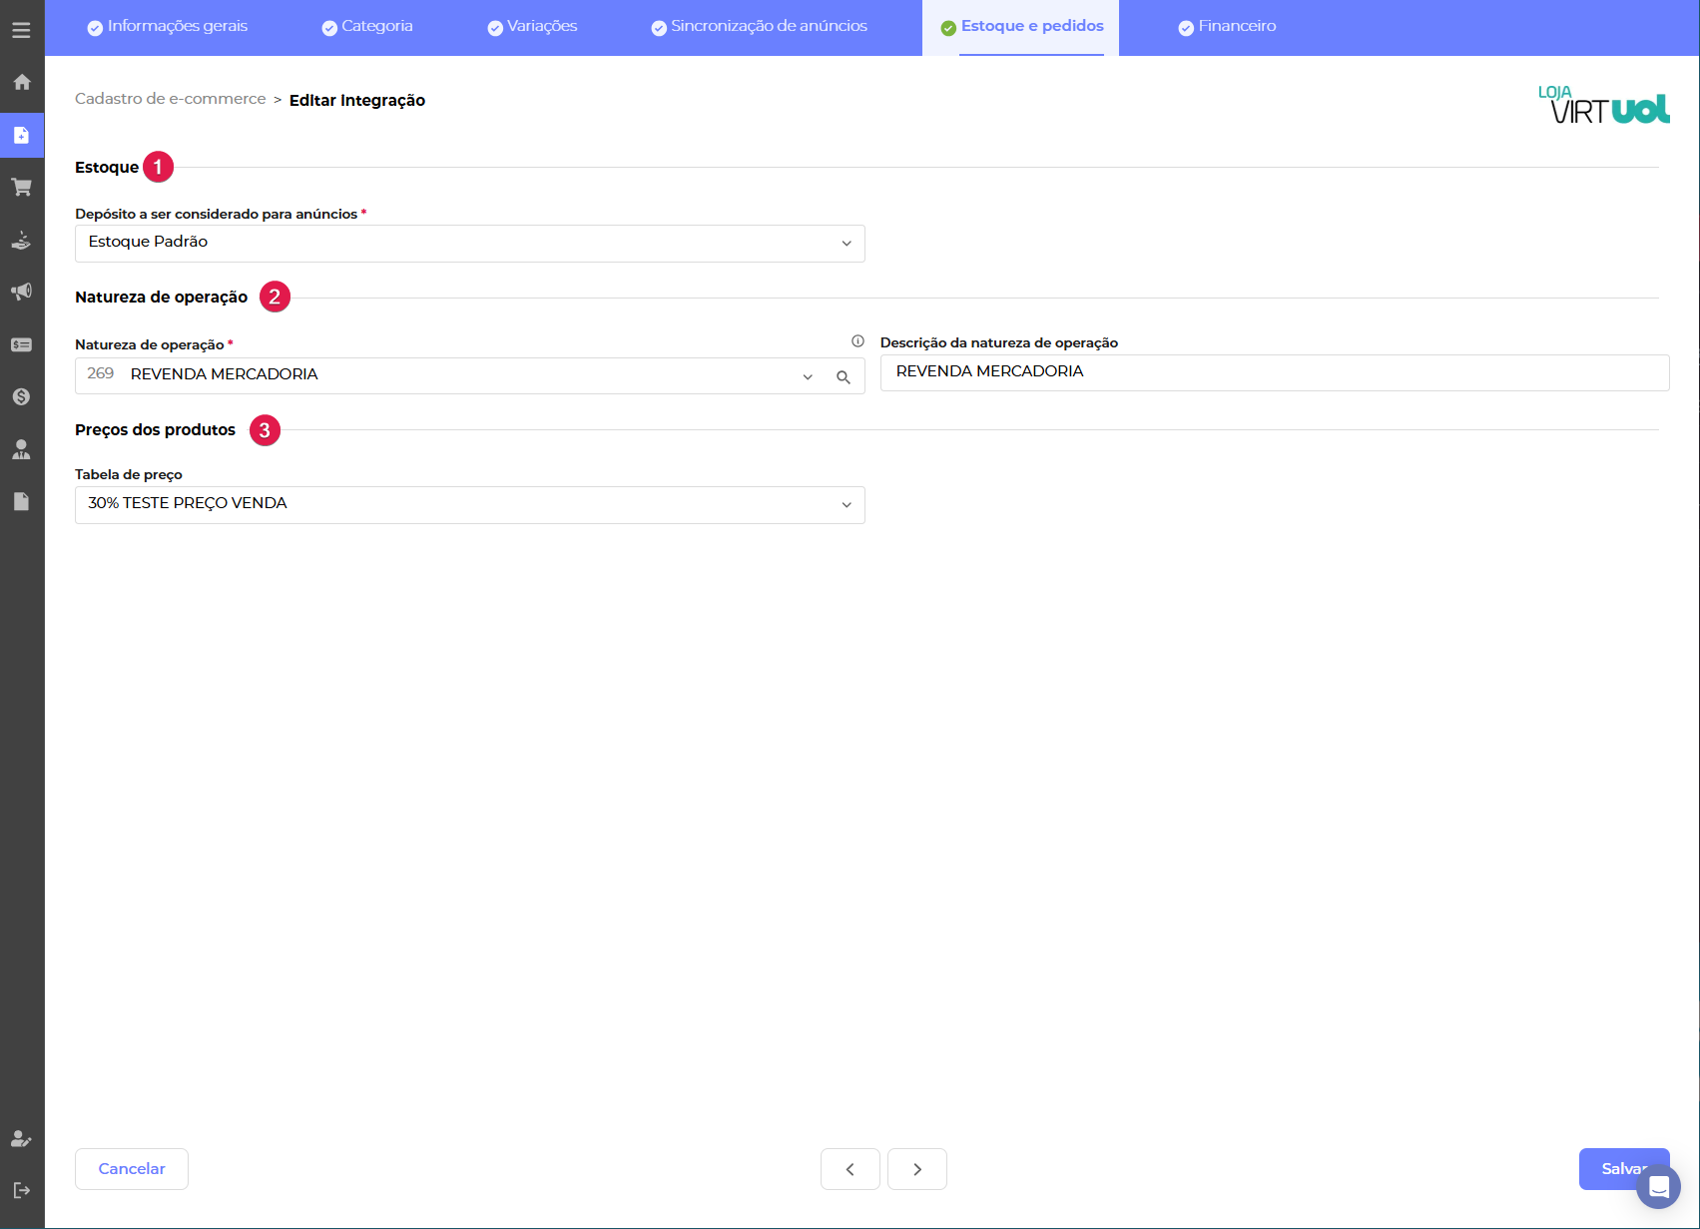Go to next step with right arrow
Screen dimensions: 1700x1229
(x=916, y=1169)
